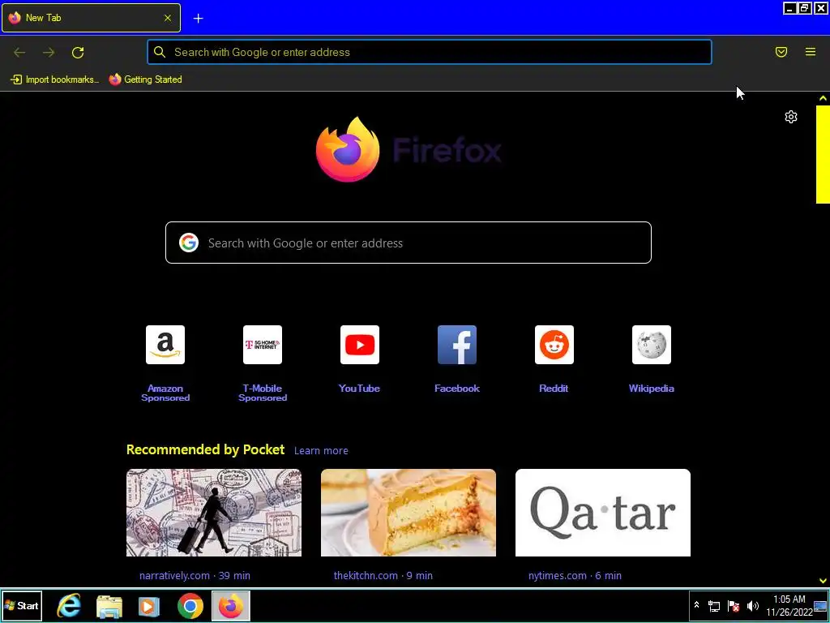
Task: Open the Windows Start button
Action: [x=22, y=606]
